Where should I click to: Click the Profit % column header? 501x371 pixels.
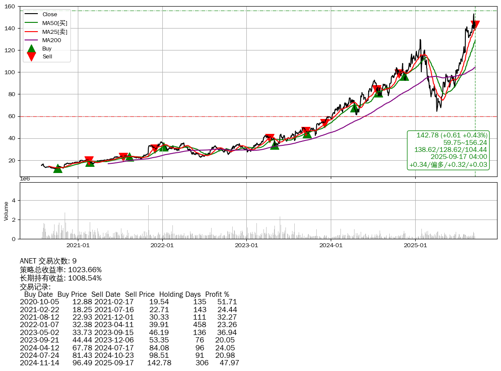(217, 294)
